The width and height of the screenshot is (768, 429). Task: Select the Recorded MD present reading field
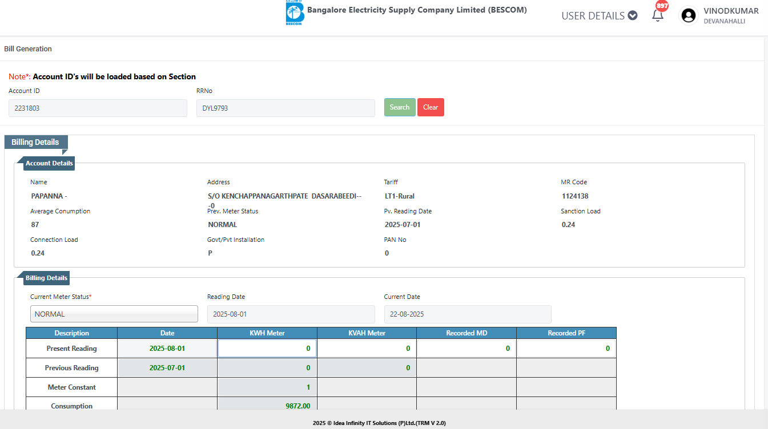click(466, 349)
